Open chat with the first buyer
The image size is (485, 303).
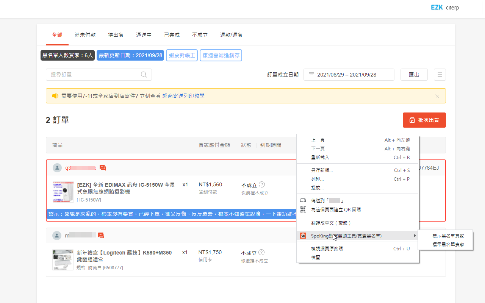coord(103,168)
